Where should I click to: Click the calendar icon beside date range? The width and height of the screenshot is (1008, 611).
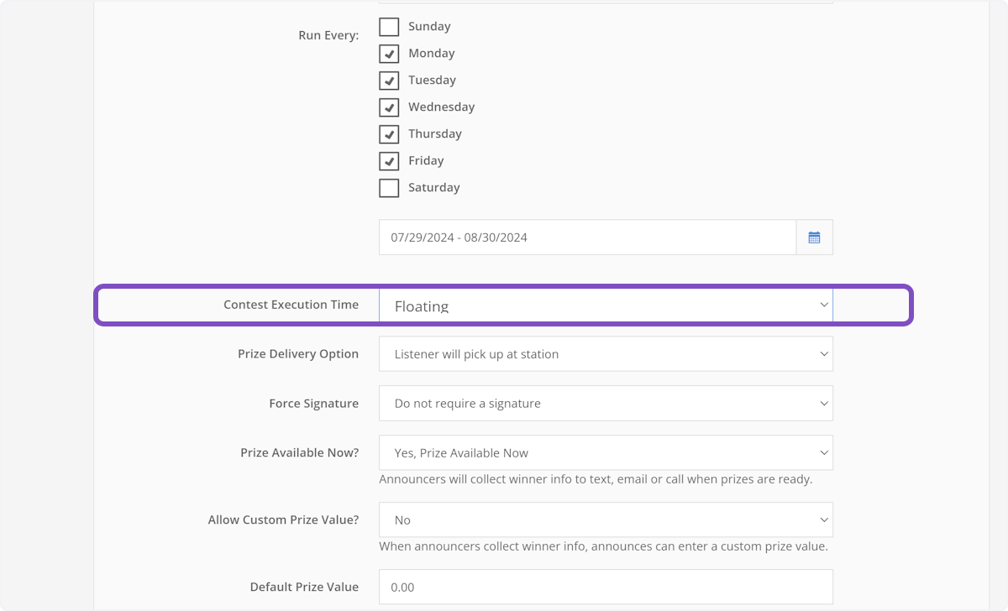point(814,238)
